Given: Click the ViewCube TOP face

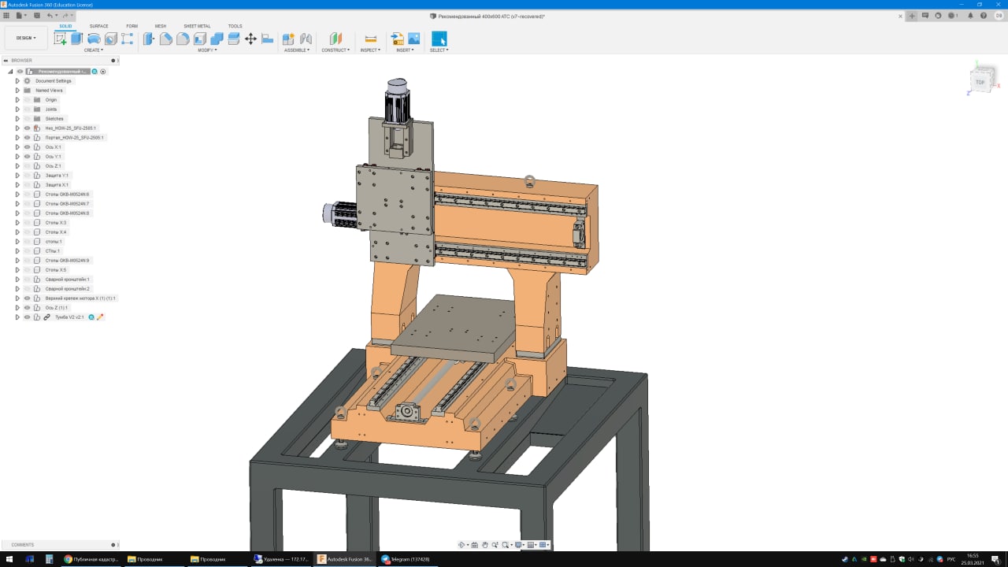Looking at the screenshot, I should pyautogui.click(x=980, y=82).
